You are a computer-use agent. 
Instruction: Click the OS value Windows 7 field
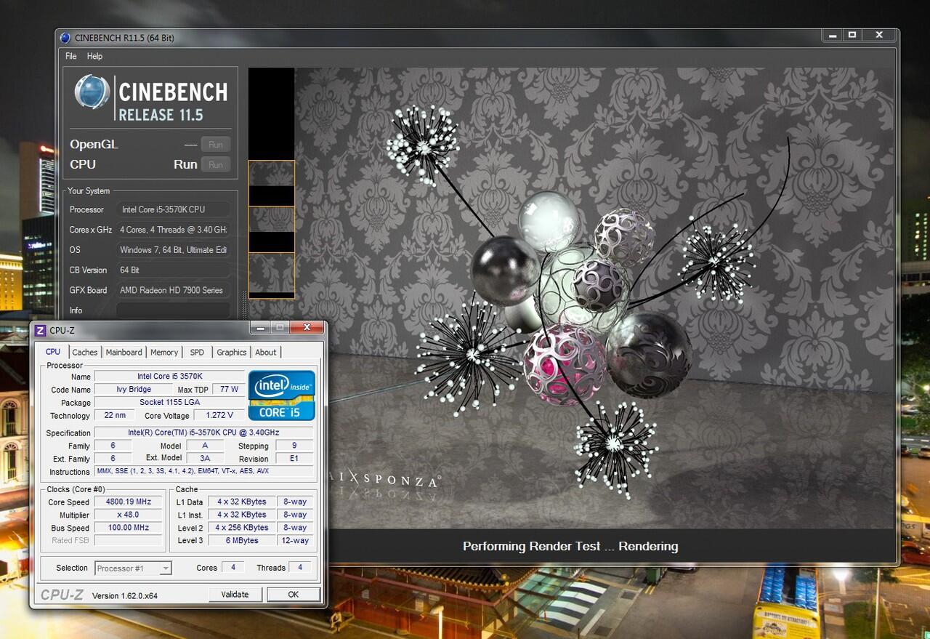174,250
